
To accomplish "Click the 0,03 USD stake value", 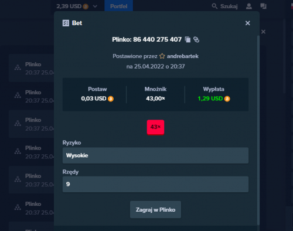I will tap(94, 98).
